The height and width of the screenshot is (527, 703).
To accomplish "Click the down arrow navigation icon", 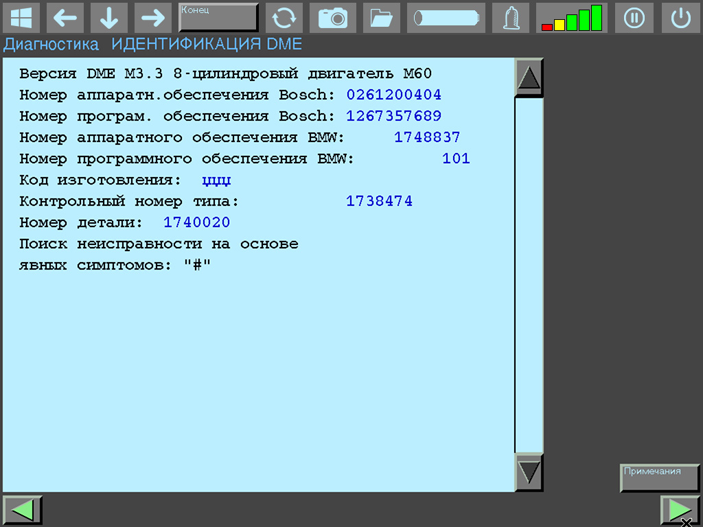I will coord(108,18).
